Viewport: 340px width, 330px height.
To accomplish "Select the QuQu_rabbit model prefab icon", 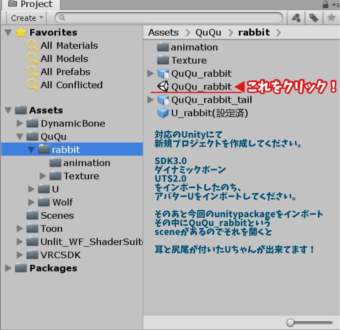I will point(163,73).
